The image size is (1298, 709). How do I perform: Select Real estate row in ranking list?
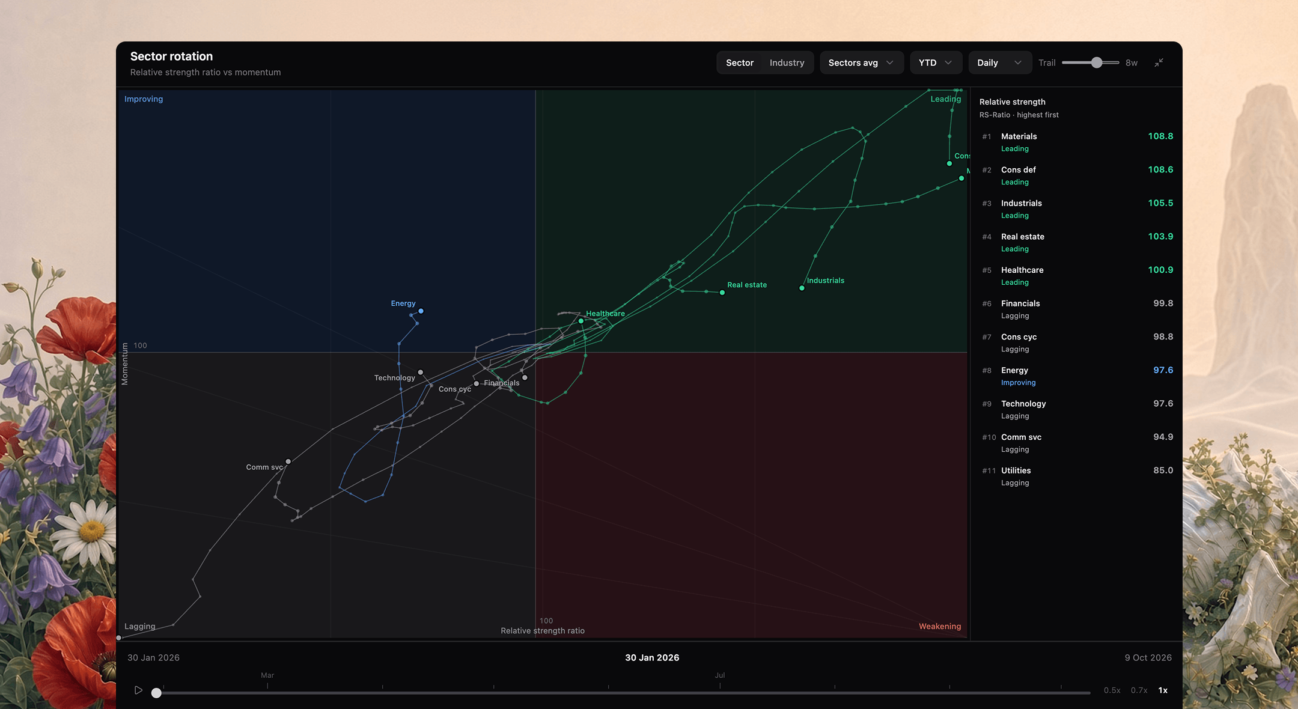pyautogui.click(x=1077, y=242)
